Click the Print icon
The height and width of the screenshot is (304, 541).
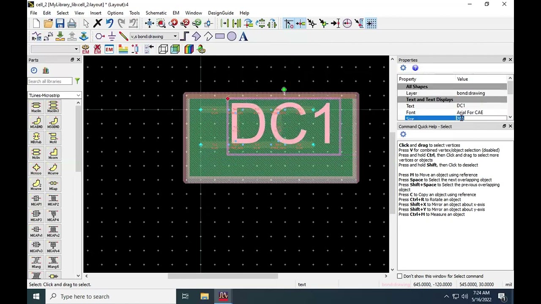[x=72, y=24]
